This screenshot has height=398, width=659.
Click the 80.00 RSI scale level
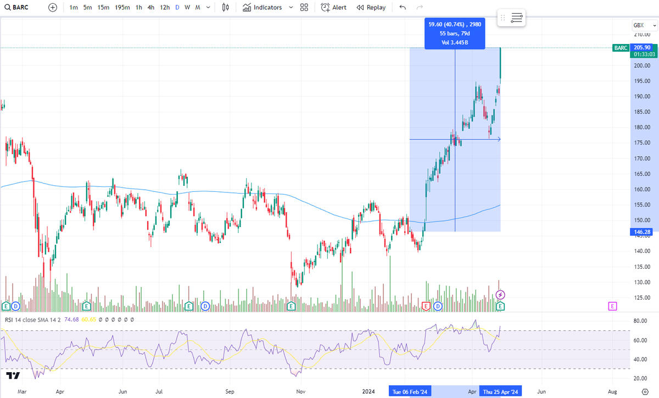click(641, 321)
